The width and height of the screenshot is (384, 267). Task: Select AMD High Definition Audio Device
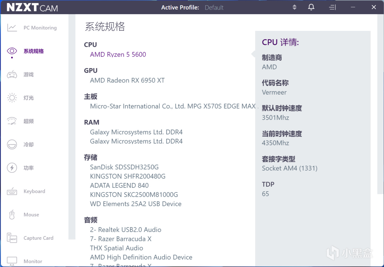point(141,257)
